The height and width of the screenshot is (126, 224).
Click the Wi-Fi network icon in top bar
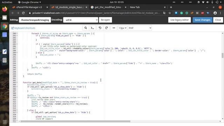pos(203,2)
